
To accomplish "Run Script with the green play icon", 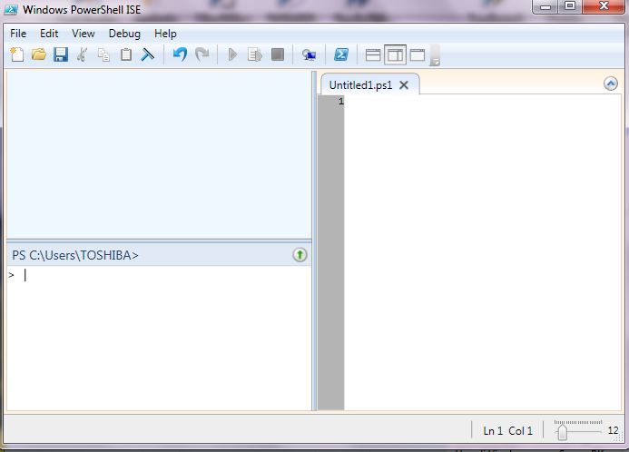I will coord(232,54).
